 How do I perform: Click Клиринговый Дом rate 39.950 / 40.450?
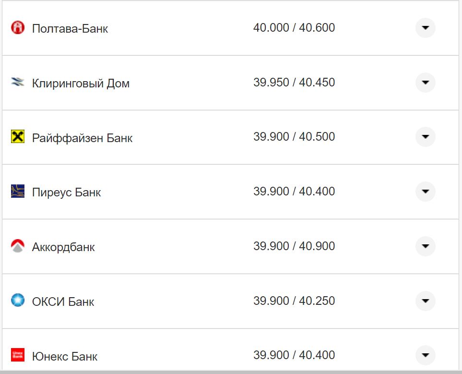[294, 83]
